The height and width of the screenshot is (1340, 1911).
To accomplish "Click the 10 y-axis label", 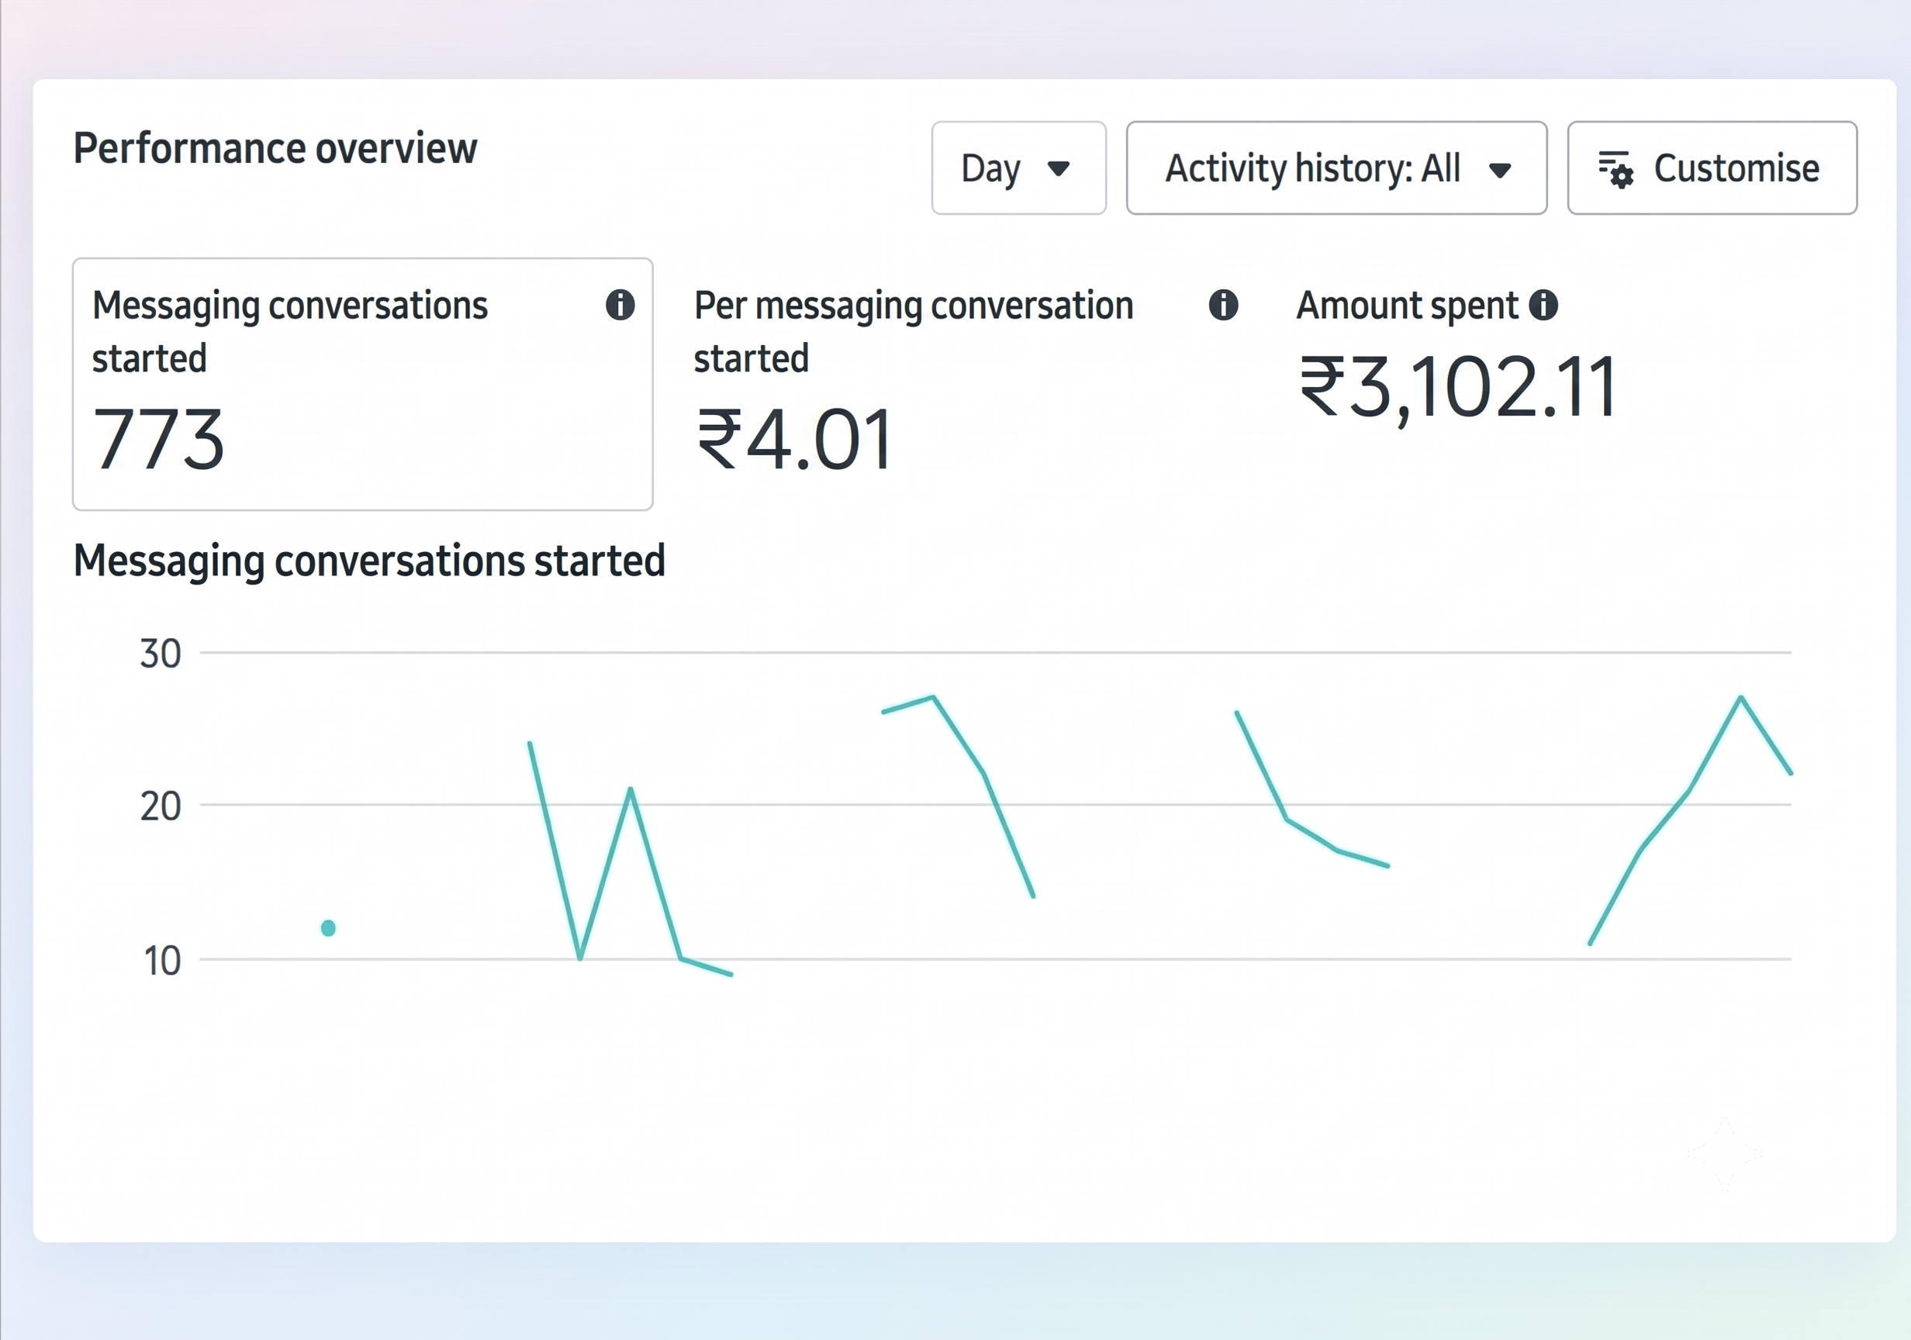I will [x=162, y=961].
